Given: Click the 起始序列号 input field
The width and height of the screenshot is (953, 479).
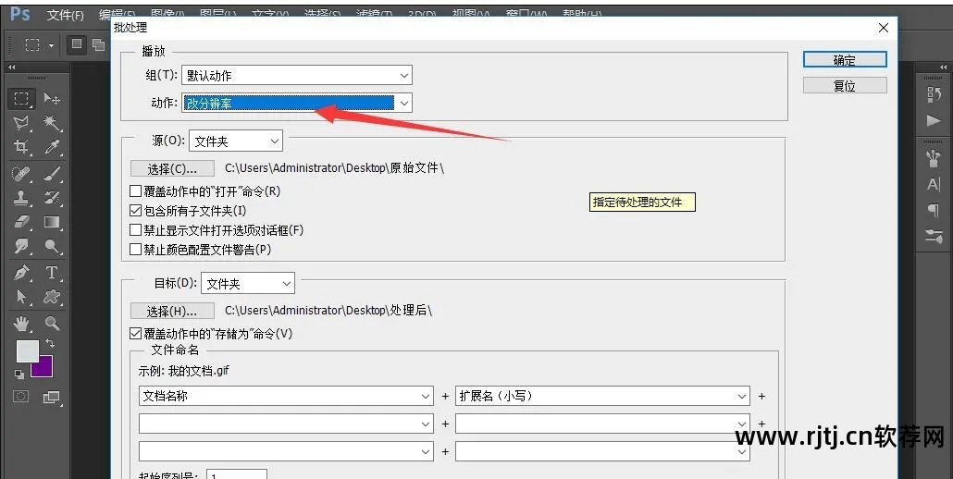Looking at the screenshot, I should coord(237,474).
